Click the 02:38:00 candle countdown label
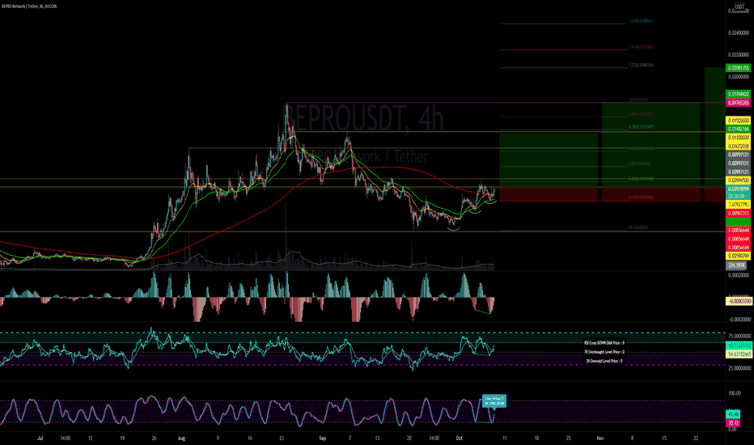 click(x=737, y=197)
